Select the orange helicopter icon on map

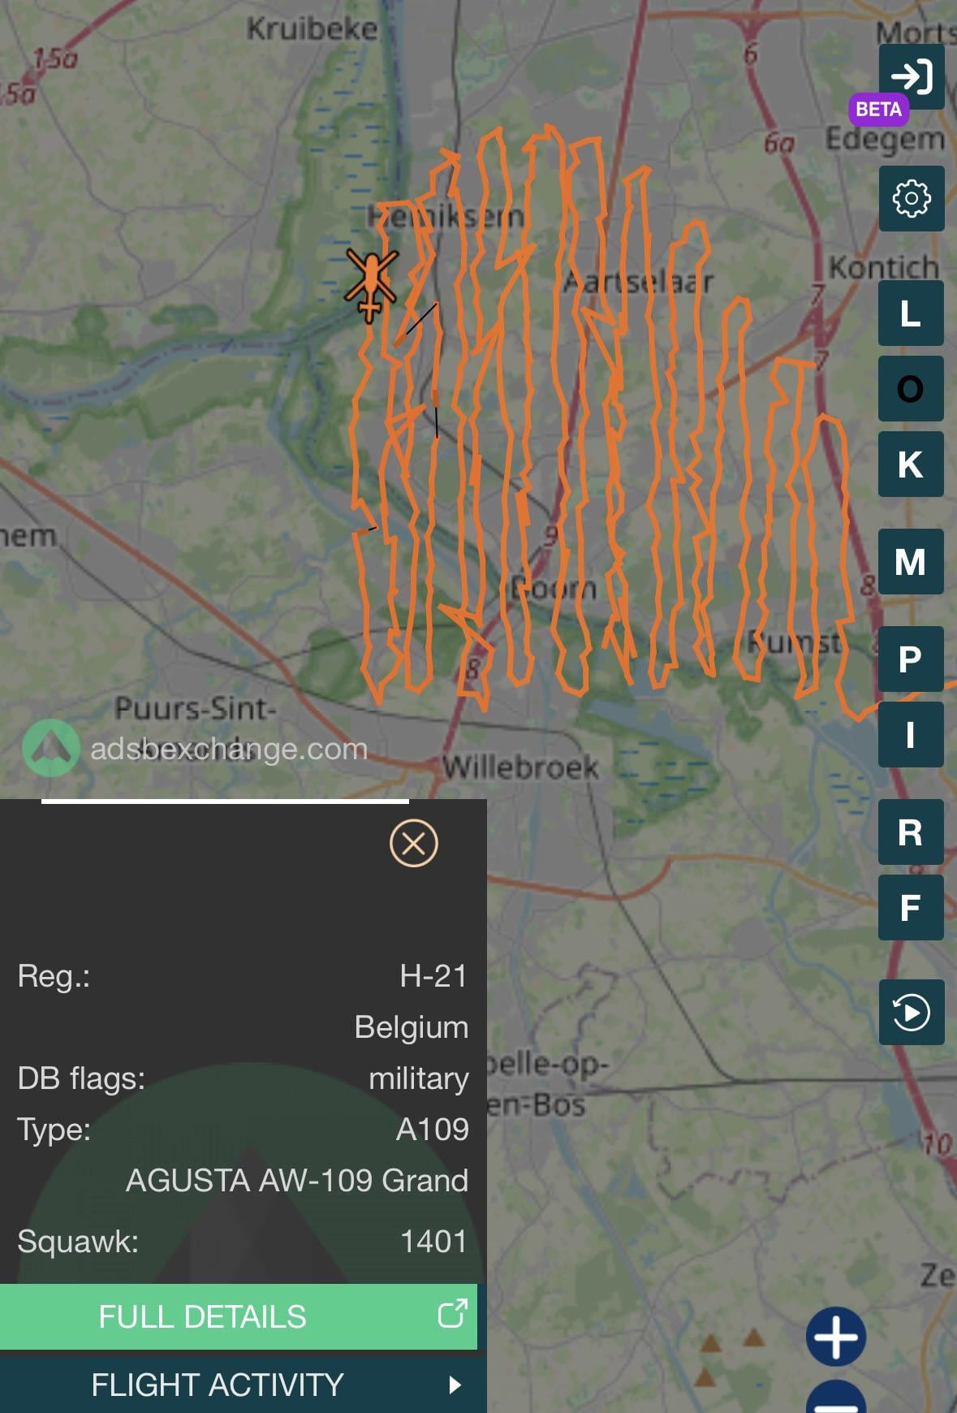click(371, 284)
